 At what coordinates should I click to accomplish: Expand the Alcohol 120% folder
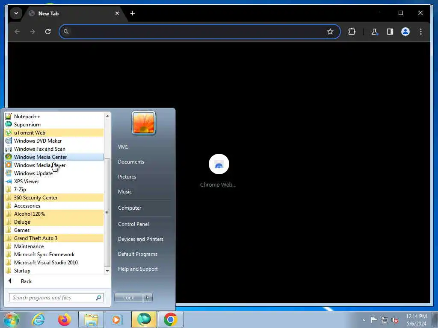pos(54,214)
